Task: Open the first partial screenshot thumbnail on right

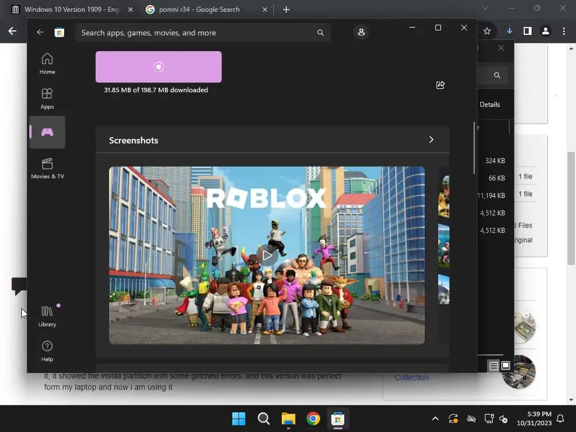Action: coord(444,196)
